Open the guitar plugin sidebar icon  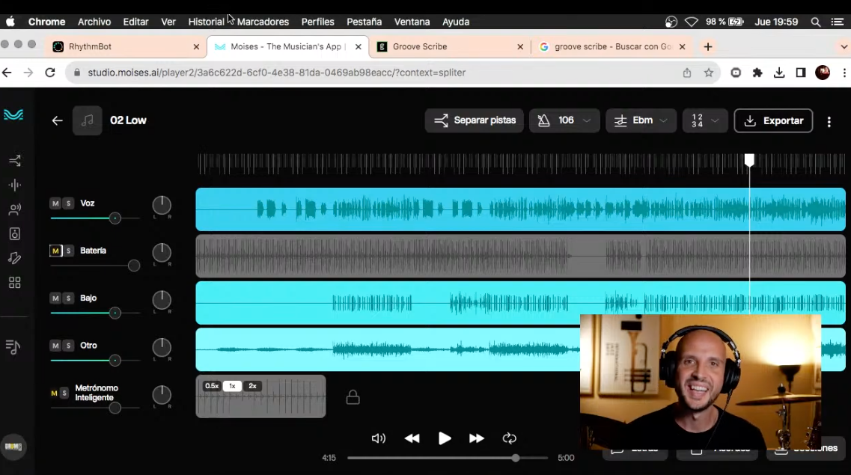tap(15, 258)
